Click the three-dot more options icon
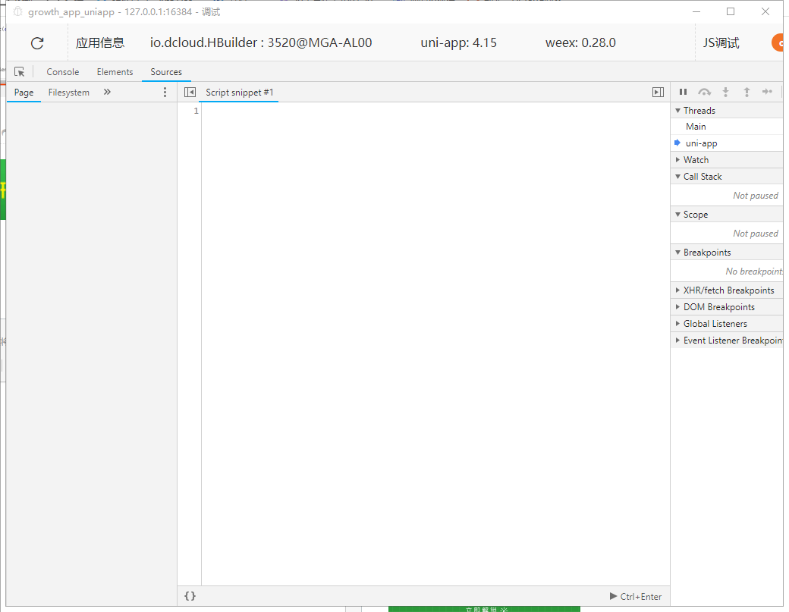 tap(165, 93)
